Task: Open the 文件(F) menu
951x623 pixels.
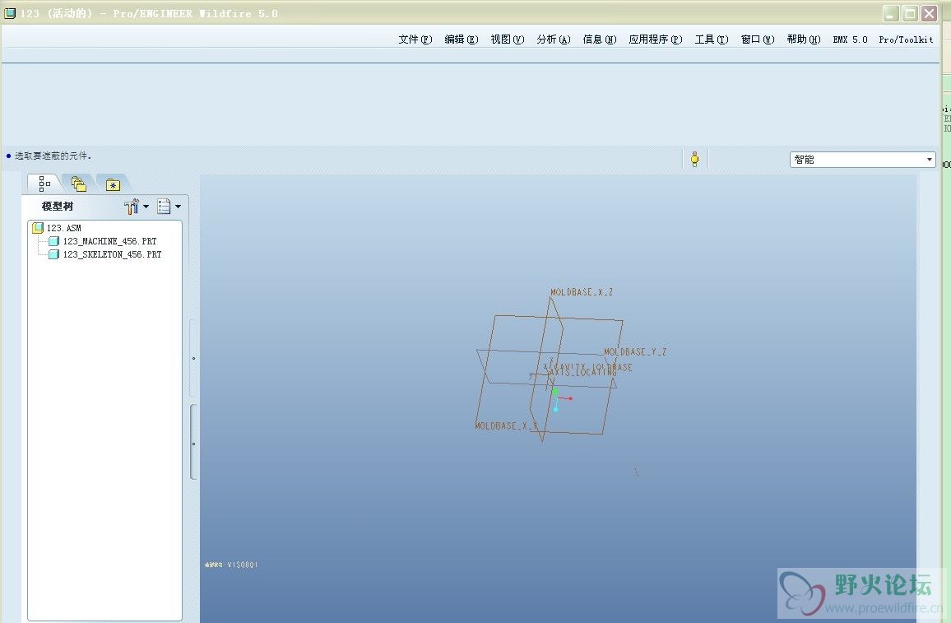Action: (x=415, y=40)
